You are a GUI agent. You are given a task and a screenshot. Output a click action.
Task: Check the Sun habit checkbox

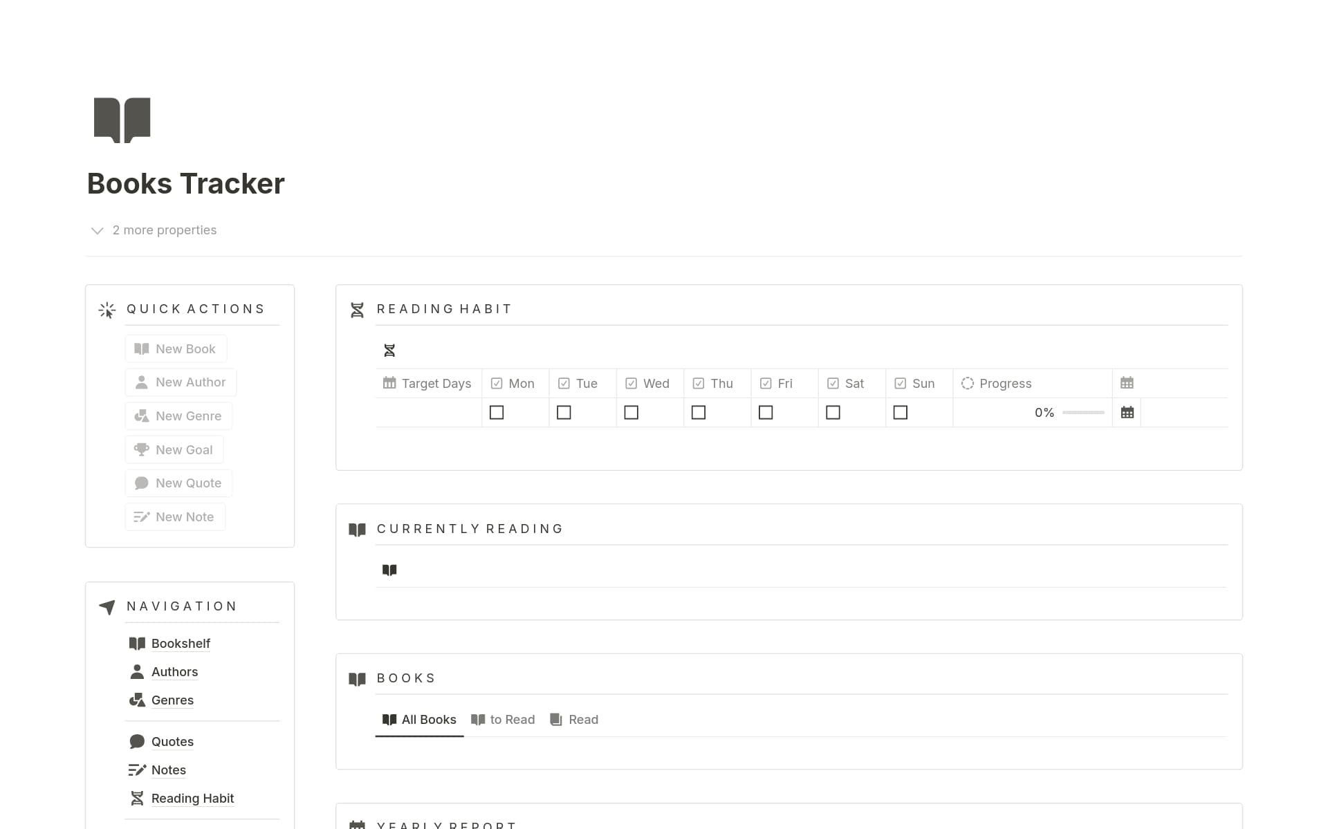(900, 412)
